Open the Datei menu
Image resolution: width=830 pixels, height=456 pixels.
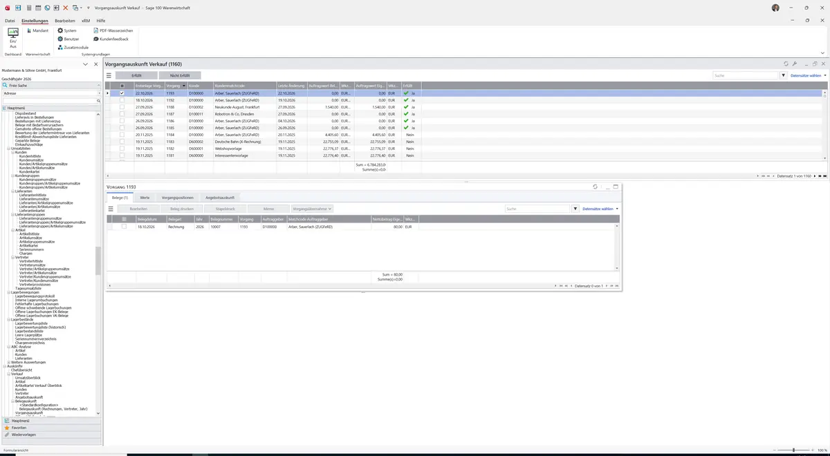click(10, 21)
